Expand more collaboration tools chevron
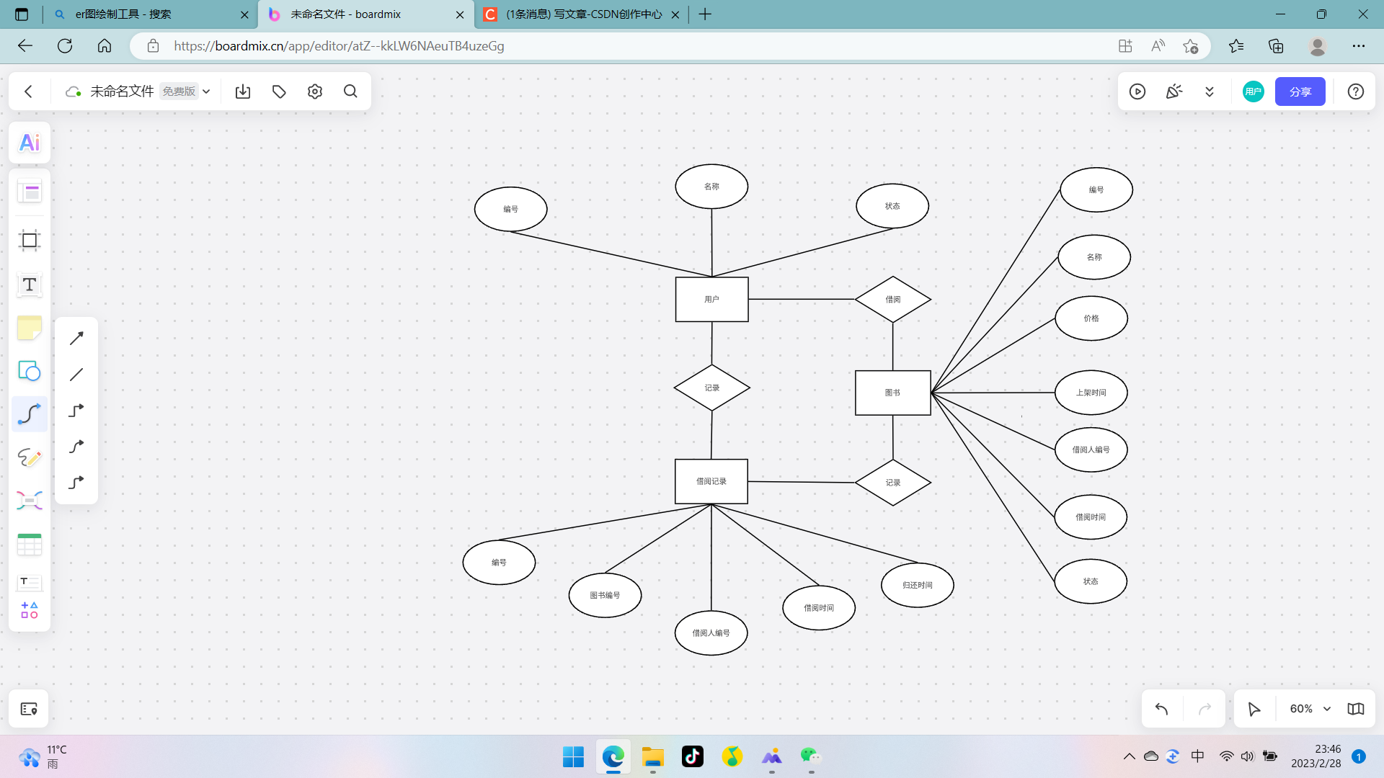Image resolution: width=1384 pixels, height=778 pixels. pos(1210,91)
